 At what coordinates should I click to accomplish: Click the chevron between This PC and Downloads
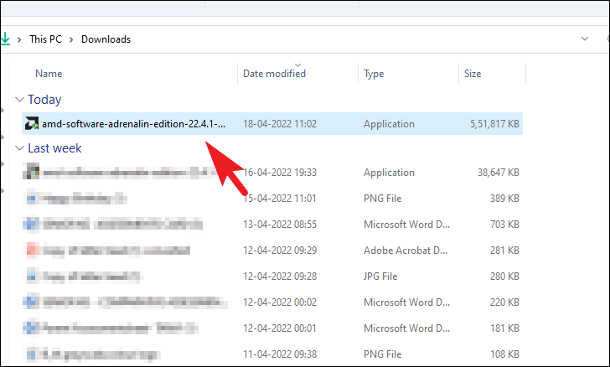(71, 39)
